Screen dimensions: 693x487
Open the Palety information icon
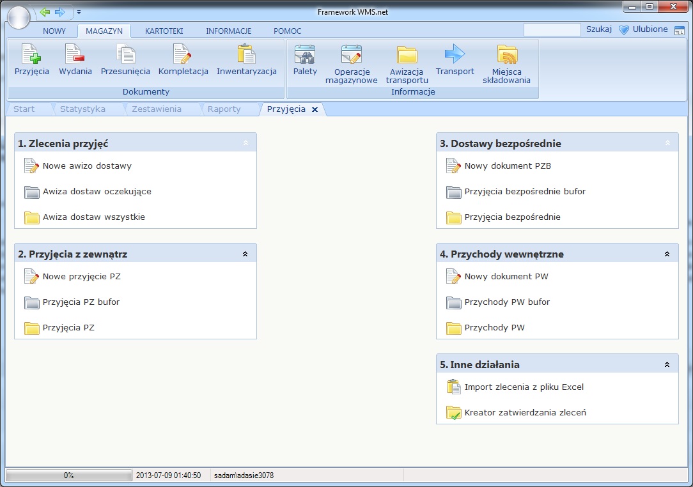[305, 56]
